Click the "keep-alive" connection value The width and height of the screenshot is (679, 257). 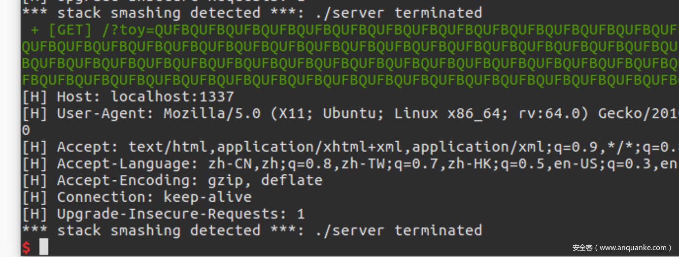coord(207,197)
